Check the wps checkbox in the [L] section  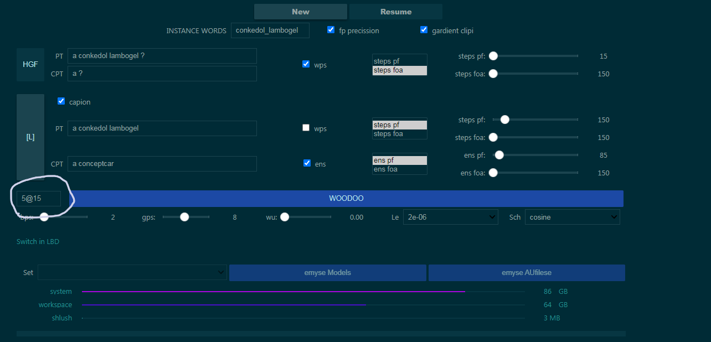click(x=306, y=128)
